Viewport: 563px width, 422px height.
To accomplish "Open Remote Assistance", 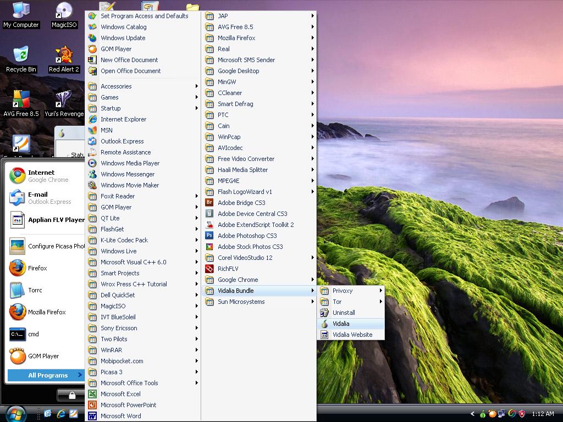I will 143,152.
